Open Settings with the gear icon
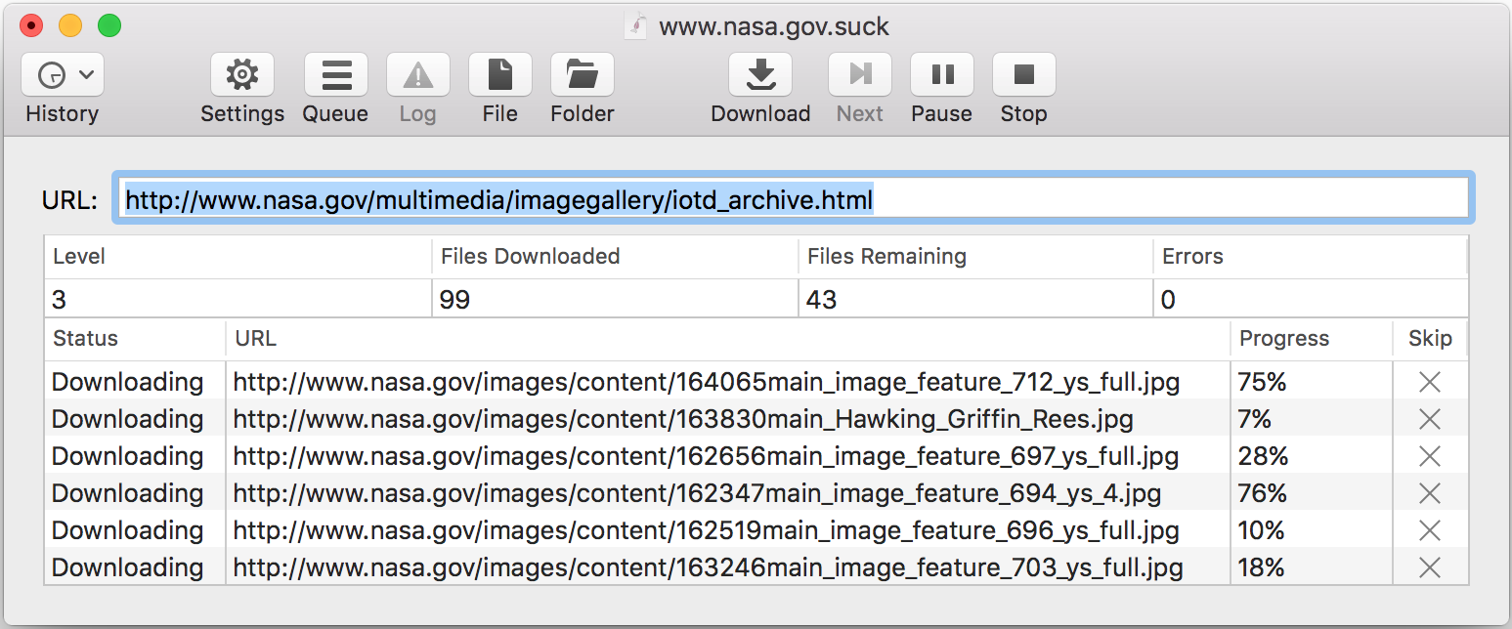Screen dimensions: 1512x629 click(x=242, y=75)
